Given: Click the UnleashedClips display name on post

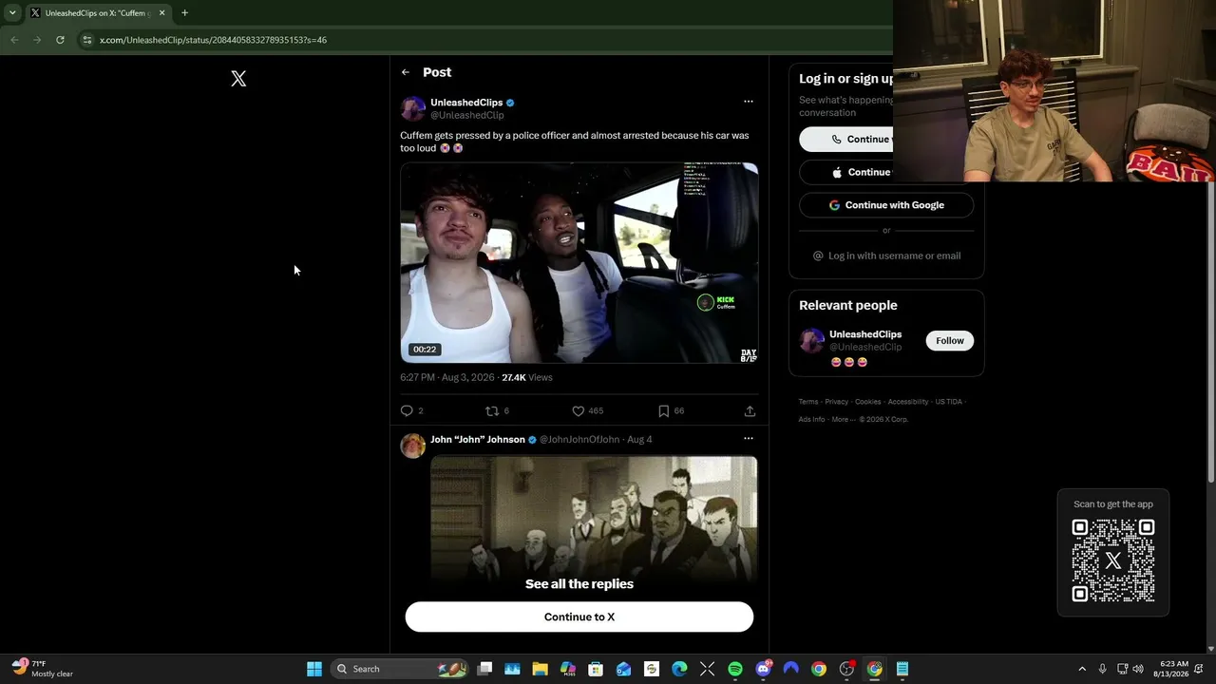Looking at the screenshot, I should [x=466, y=103].
